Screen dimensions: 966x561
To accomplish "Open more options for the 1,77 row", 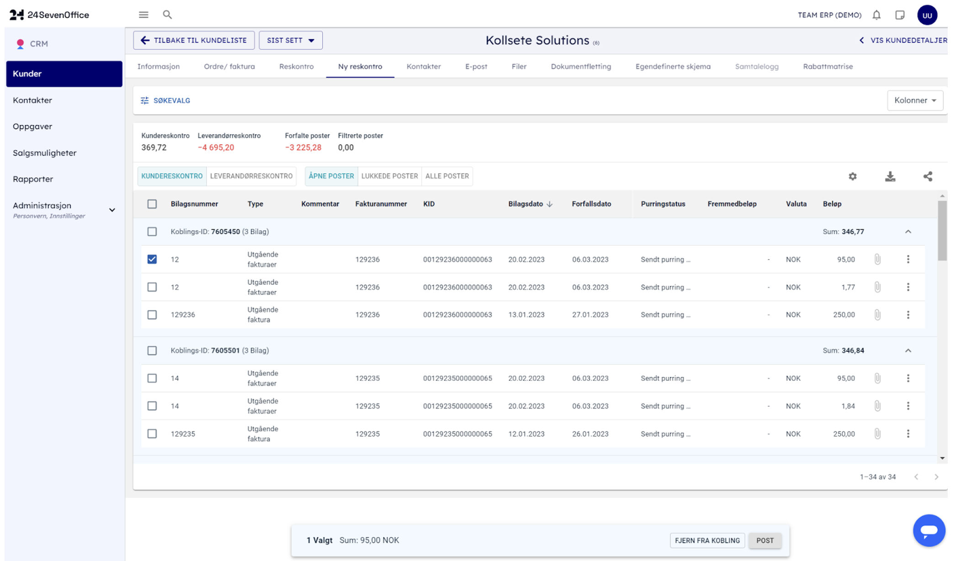I will [908, 287].
